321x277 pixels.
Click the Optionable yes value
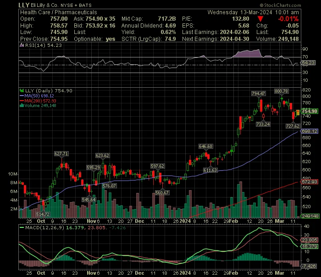111,39
